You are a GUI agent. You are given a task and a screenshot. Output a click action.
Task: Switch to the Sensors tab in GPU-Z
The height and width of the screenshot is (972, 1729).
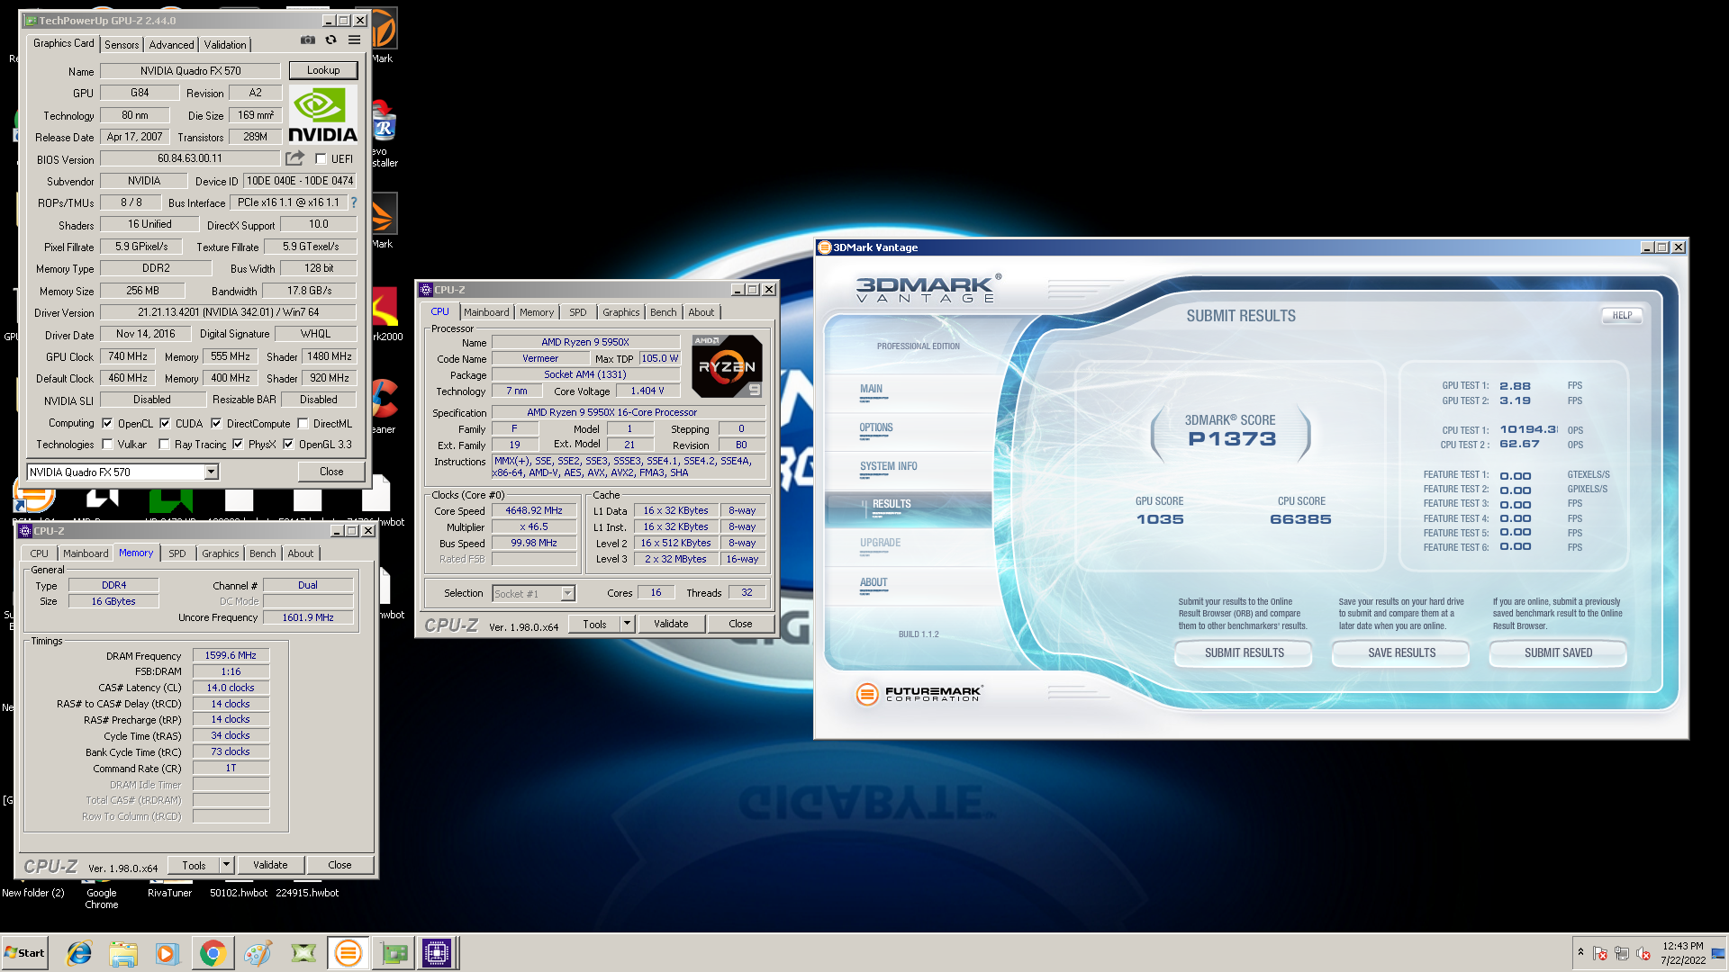[122, 44]
